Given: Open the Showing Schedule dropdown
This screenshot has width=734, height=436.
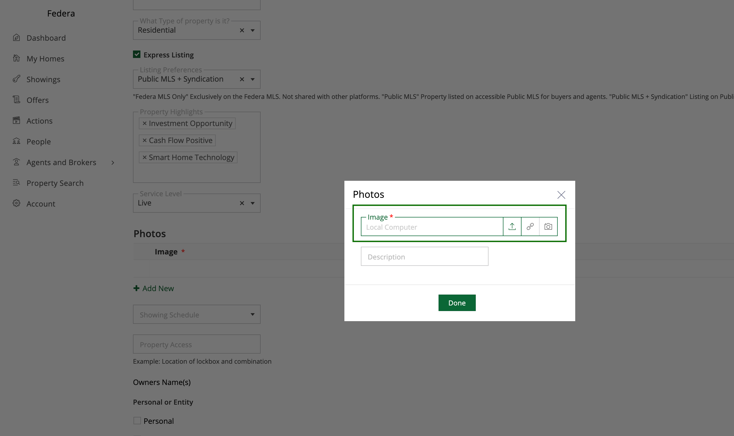Looking at the screenshot, I should (197, 314).
